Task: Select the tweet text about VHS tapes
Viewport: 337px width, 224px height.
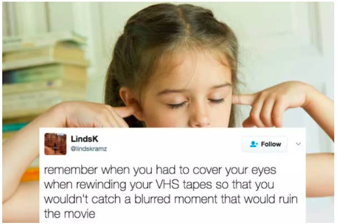Action: (171, 192)
